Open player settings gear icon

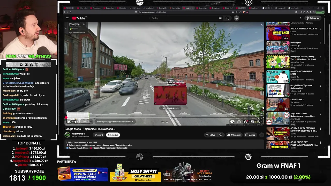245,122
